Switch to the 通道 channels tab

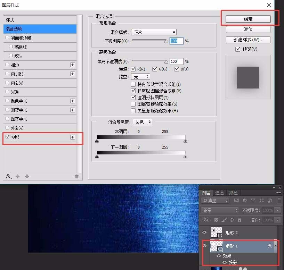(x=220, y=193)
